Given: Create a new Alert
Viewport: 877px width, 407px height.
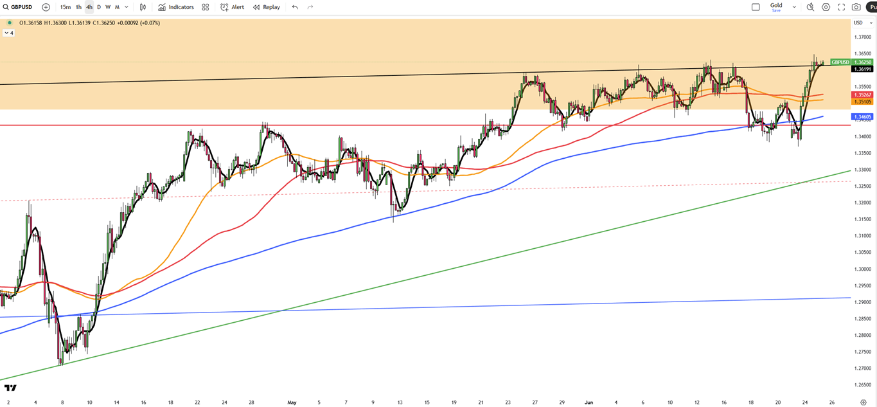Looking at the screenshot, I should pyautogui.click(x=232, y=7).
